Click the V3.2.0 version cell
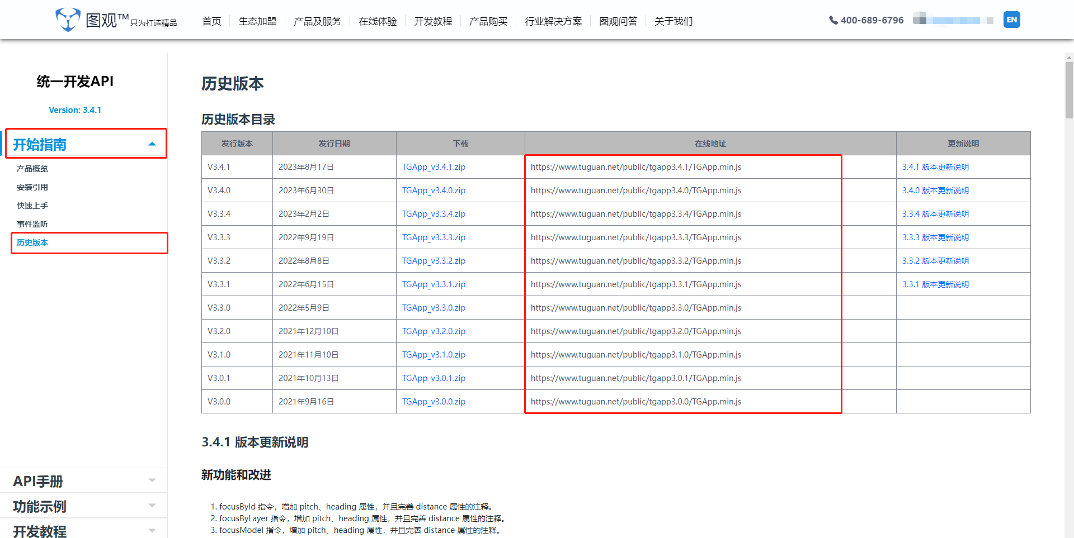 coord(237,331)
